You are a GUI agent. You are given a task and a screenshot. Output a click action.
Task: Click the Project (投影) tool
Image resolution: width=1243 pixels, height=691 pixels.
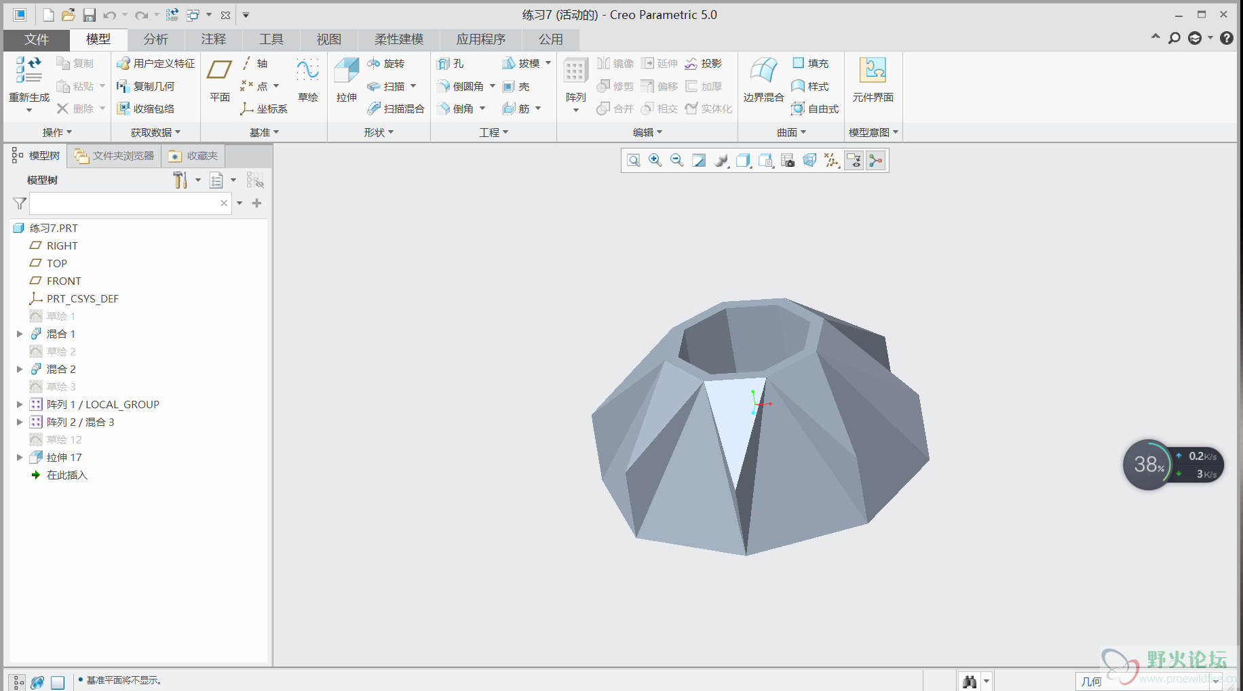click(703, 63)
